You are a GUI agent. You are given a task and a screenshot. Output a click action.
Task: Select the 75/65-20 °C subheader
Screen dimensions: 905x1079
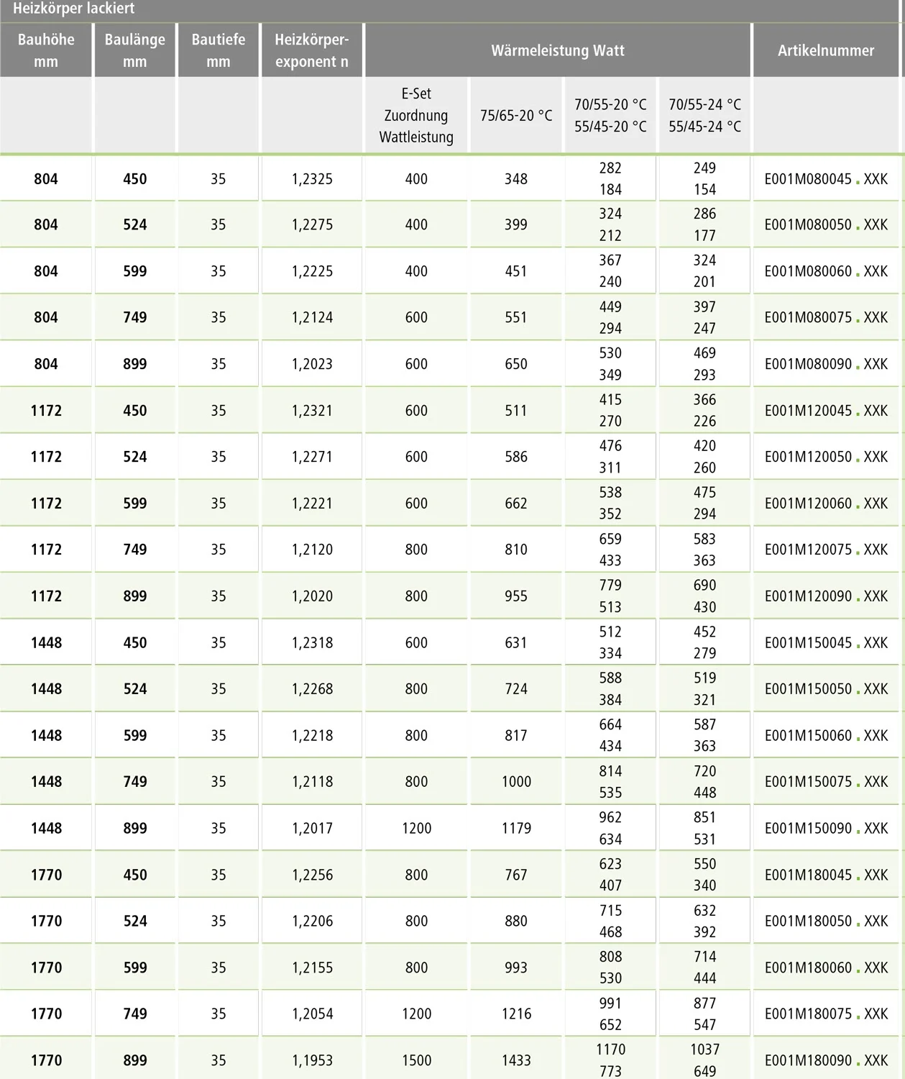(x=516, y=115)
